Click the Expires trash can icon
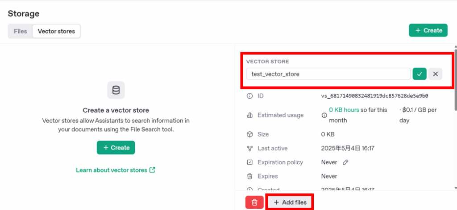Viewport: 457px width, 210px height. (x=249, y=176)
